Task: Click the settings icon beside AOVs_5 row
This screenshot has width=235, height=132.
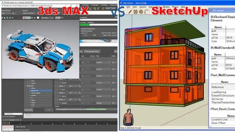Action: tap(80, 93)
